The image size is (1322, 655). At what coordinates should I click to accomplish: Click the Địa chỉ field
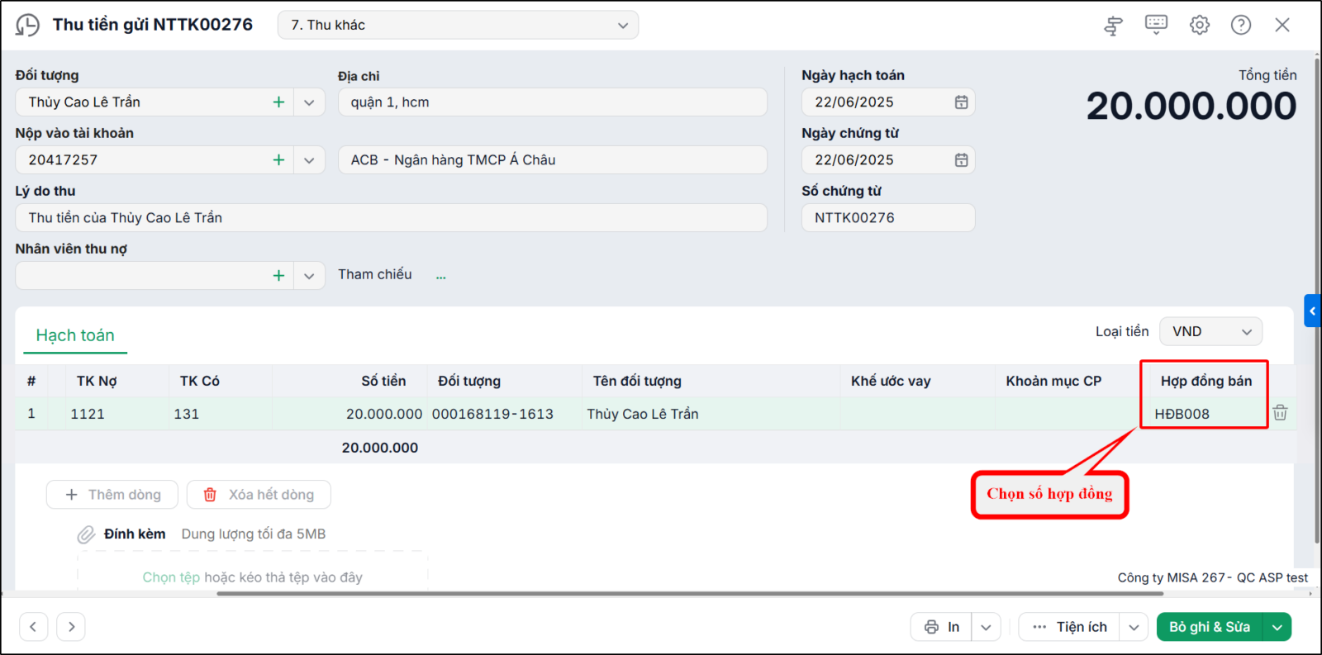552,102
